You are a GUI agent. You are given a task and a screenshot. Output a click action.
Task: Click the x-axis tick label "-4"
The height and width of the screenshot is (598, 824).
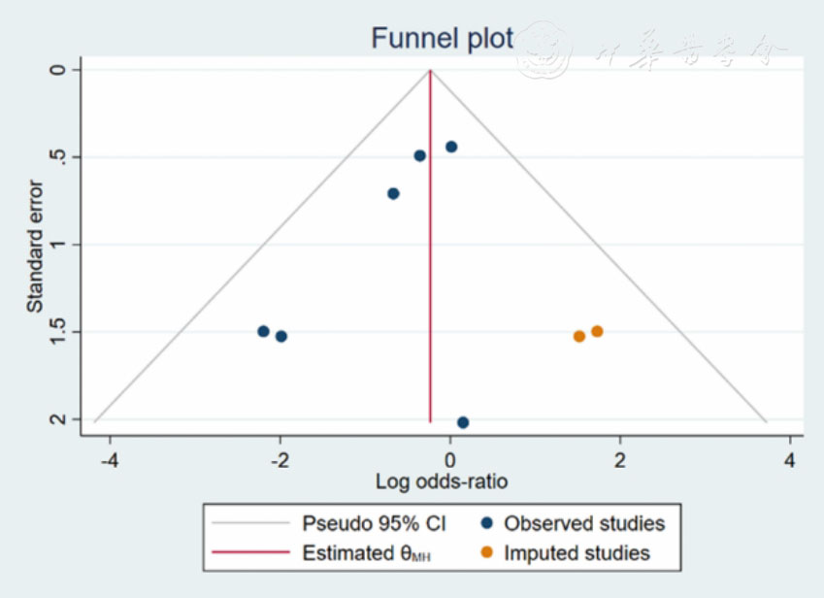109,457
